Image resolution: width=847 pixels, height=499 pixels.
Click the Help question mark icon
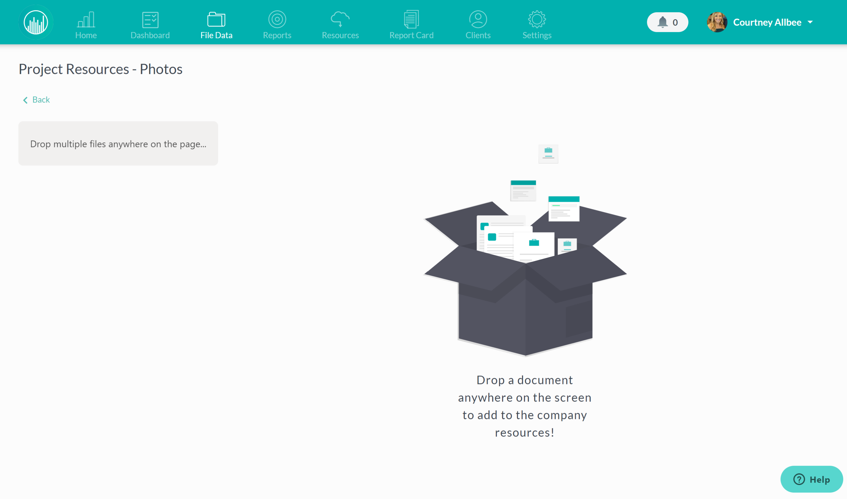(x=799, y=479)
